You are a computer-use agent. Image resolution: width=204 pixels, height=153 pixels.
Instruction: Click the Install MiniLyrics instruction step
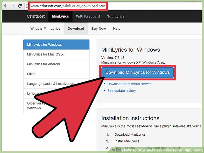(127, 141)
